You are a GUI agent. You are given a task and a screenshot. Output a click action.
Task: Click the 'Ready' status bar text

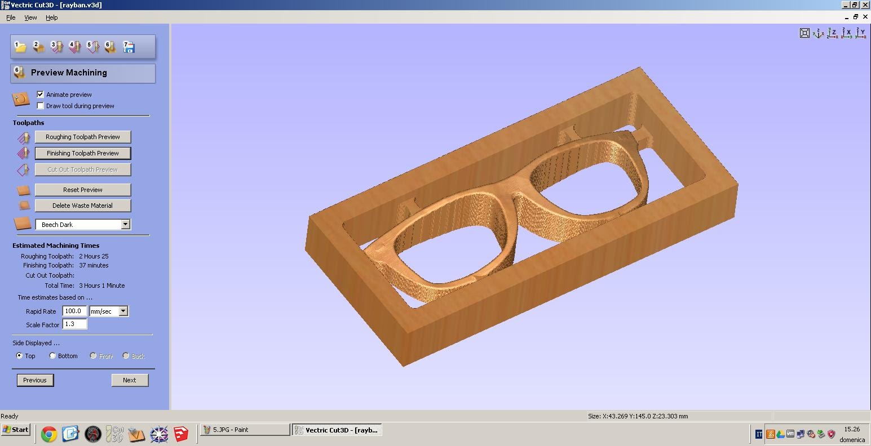coord(10,416)
